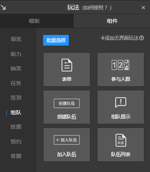Viewport: 150px width, 172px height.
Task: Add the 创建队伍 component
Action: (x=67, y=107)
